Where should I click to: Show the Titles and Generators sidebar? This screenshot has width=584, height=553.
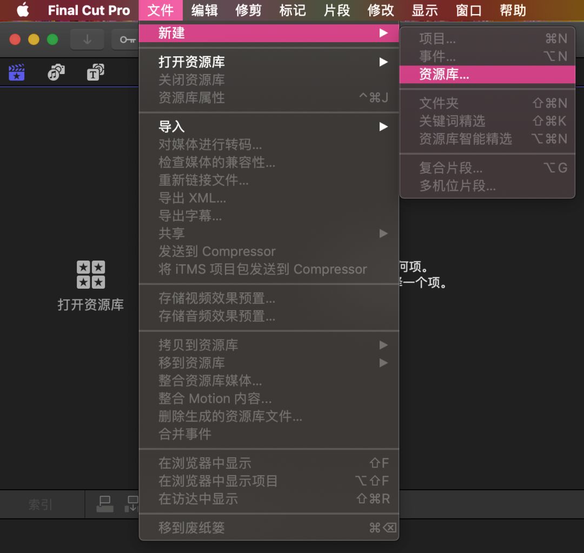[x=95, y=72]
